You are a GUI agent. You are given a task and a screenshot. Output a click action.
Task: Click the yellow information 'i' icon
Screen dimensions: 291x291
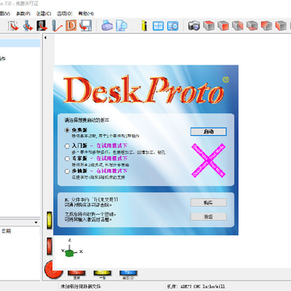click(x=144, y=26)
